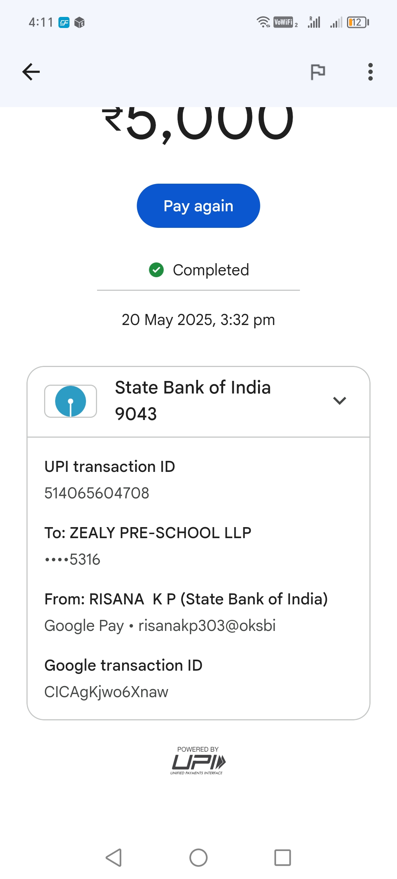This screenshot has width=397, height=879.
Task: Tap the back arrow icon
Action: (x=31, y=72)
